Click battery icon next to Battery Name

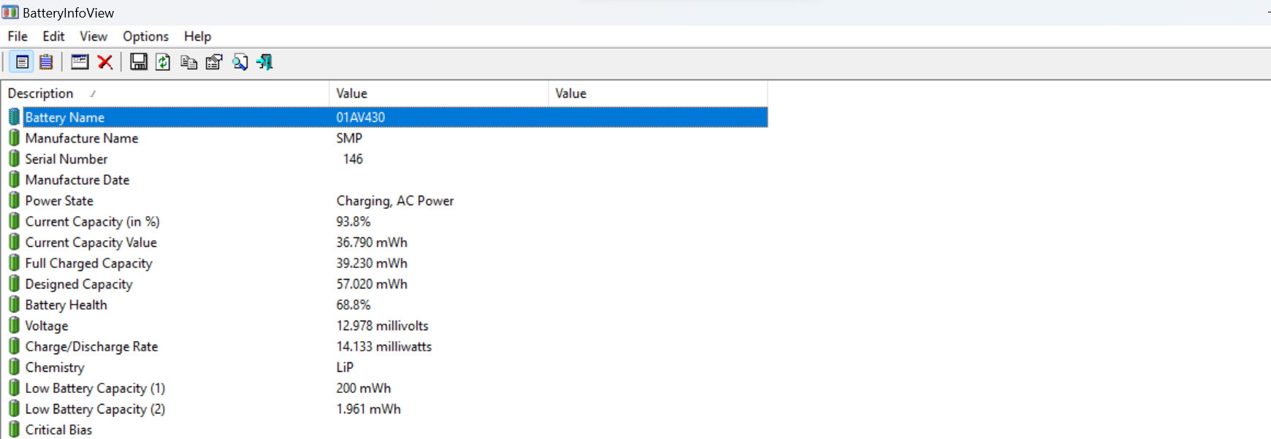coord(14,117)
